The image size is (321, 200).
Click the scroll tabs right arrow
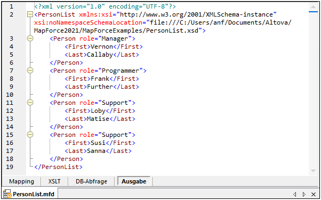point(304,194)
